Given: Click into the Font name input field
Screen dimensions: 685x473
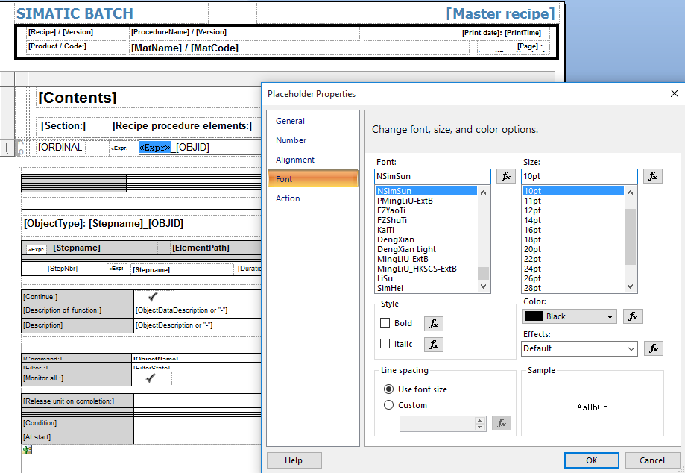Looking at the screenshot, I should pos(432,176).
